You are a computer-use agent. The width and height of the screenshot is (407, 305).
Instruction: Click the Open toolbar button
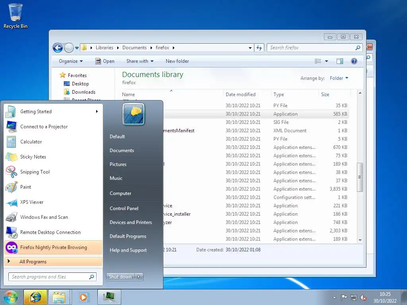pyautogui.click(x=105, y=61)
